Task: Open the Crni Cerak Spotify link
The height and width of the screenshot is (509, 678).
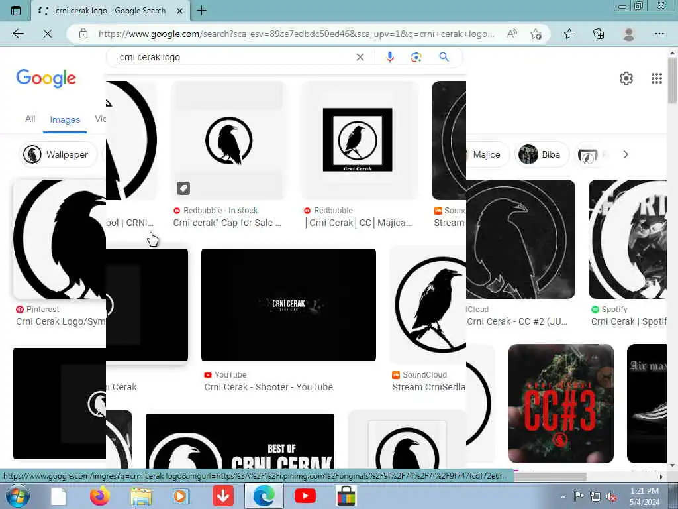Action: [629, 321]
